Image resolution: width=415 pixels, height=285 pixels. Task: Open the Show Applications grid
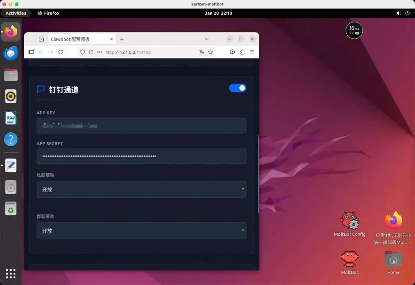(10, 273)
